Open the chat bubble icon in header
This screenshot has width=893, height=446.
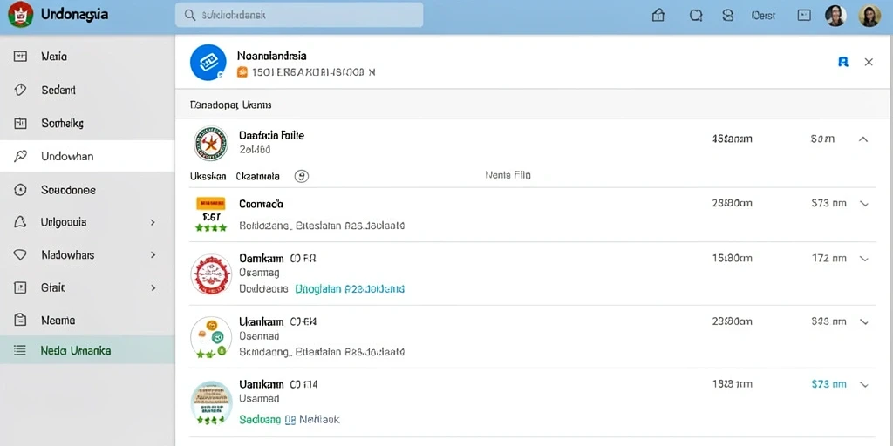(695, 16)
